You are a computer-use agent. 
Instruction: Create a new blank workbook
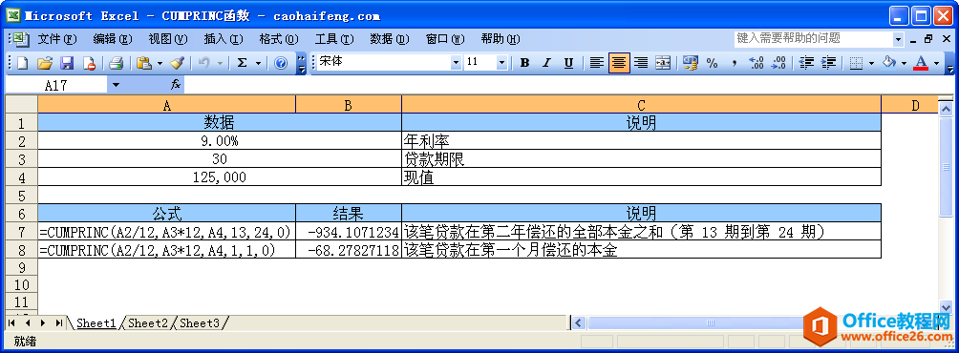pos(23,63)
